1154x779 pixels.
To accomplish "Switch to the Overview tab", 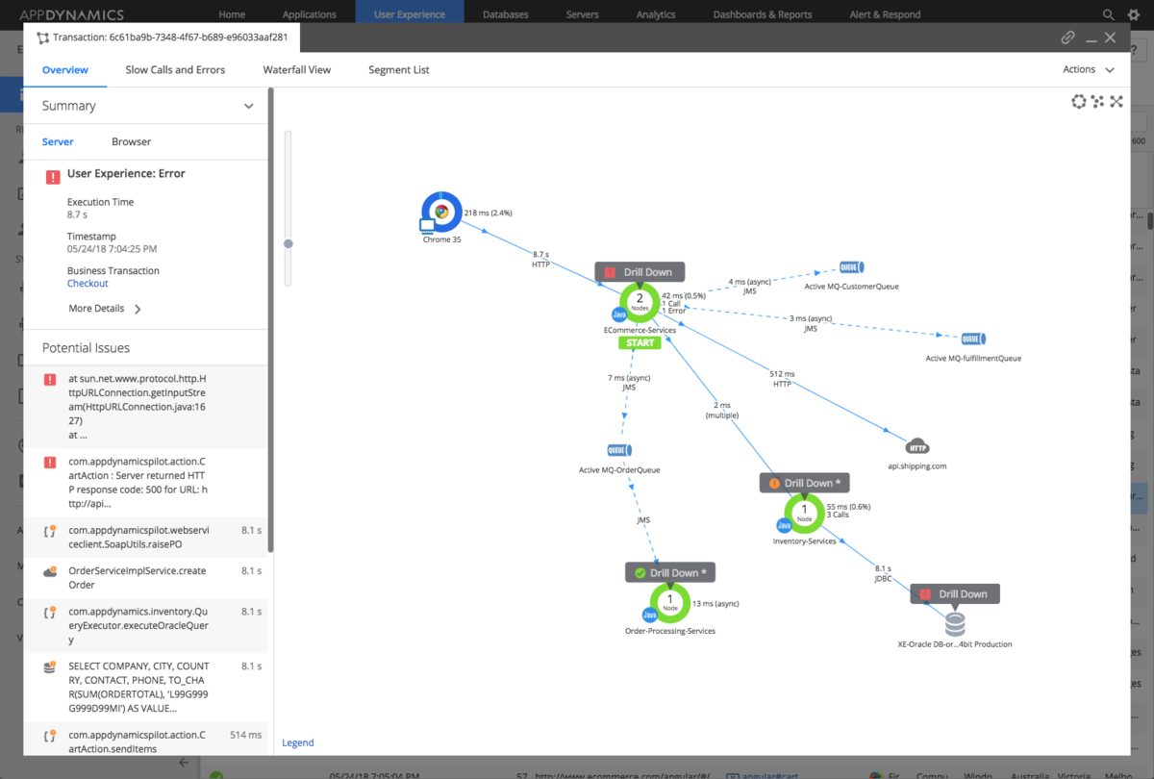I will click(65, 70).
